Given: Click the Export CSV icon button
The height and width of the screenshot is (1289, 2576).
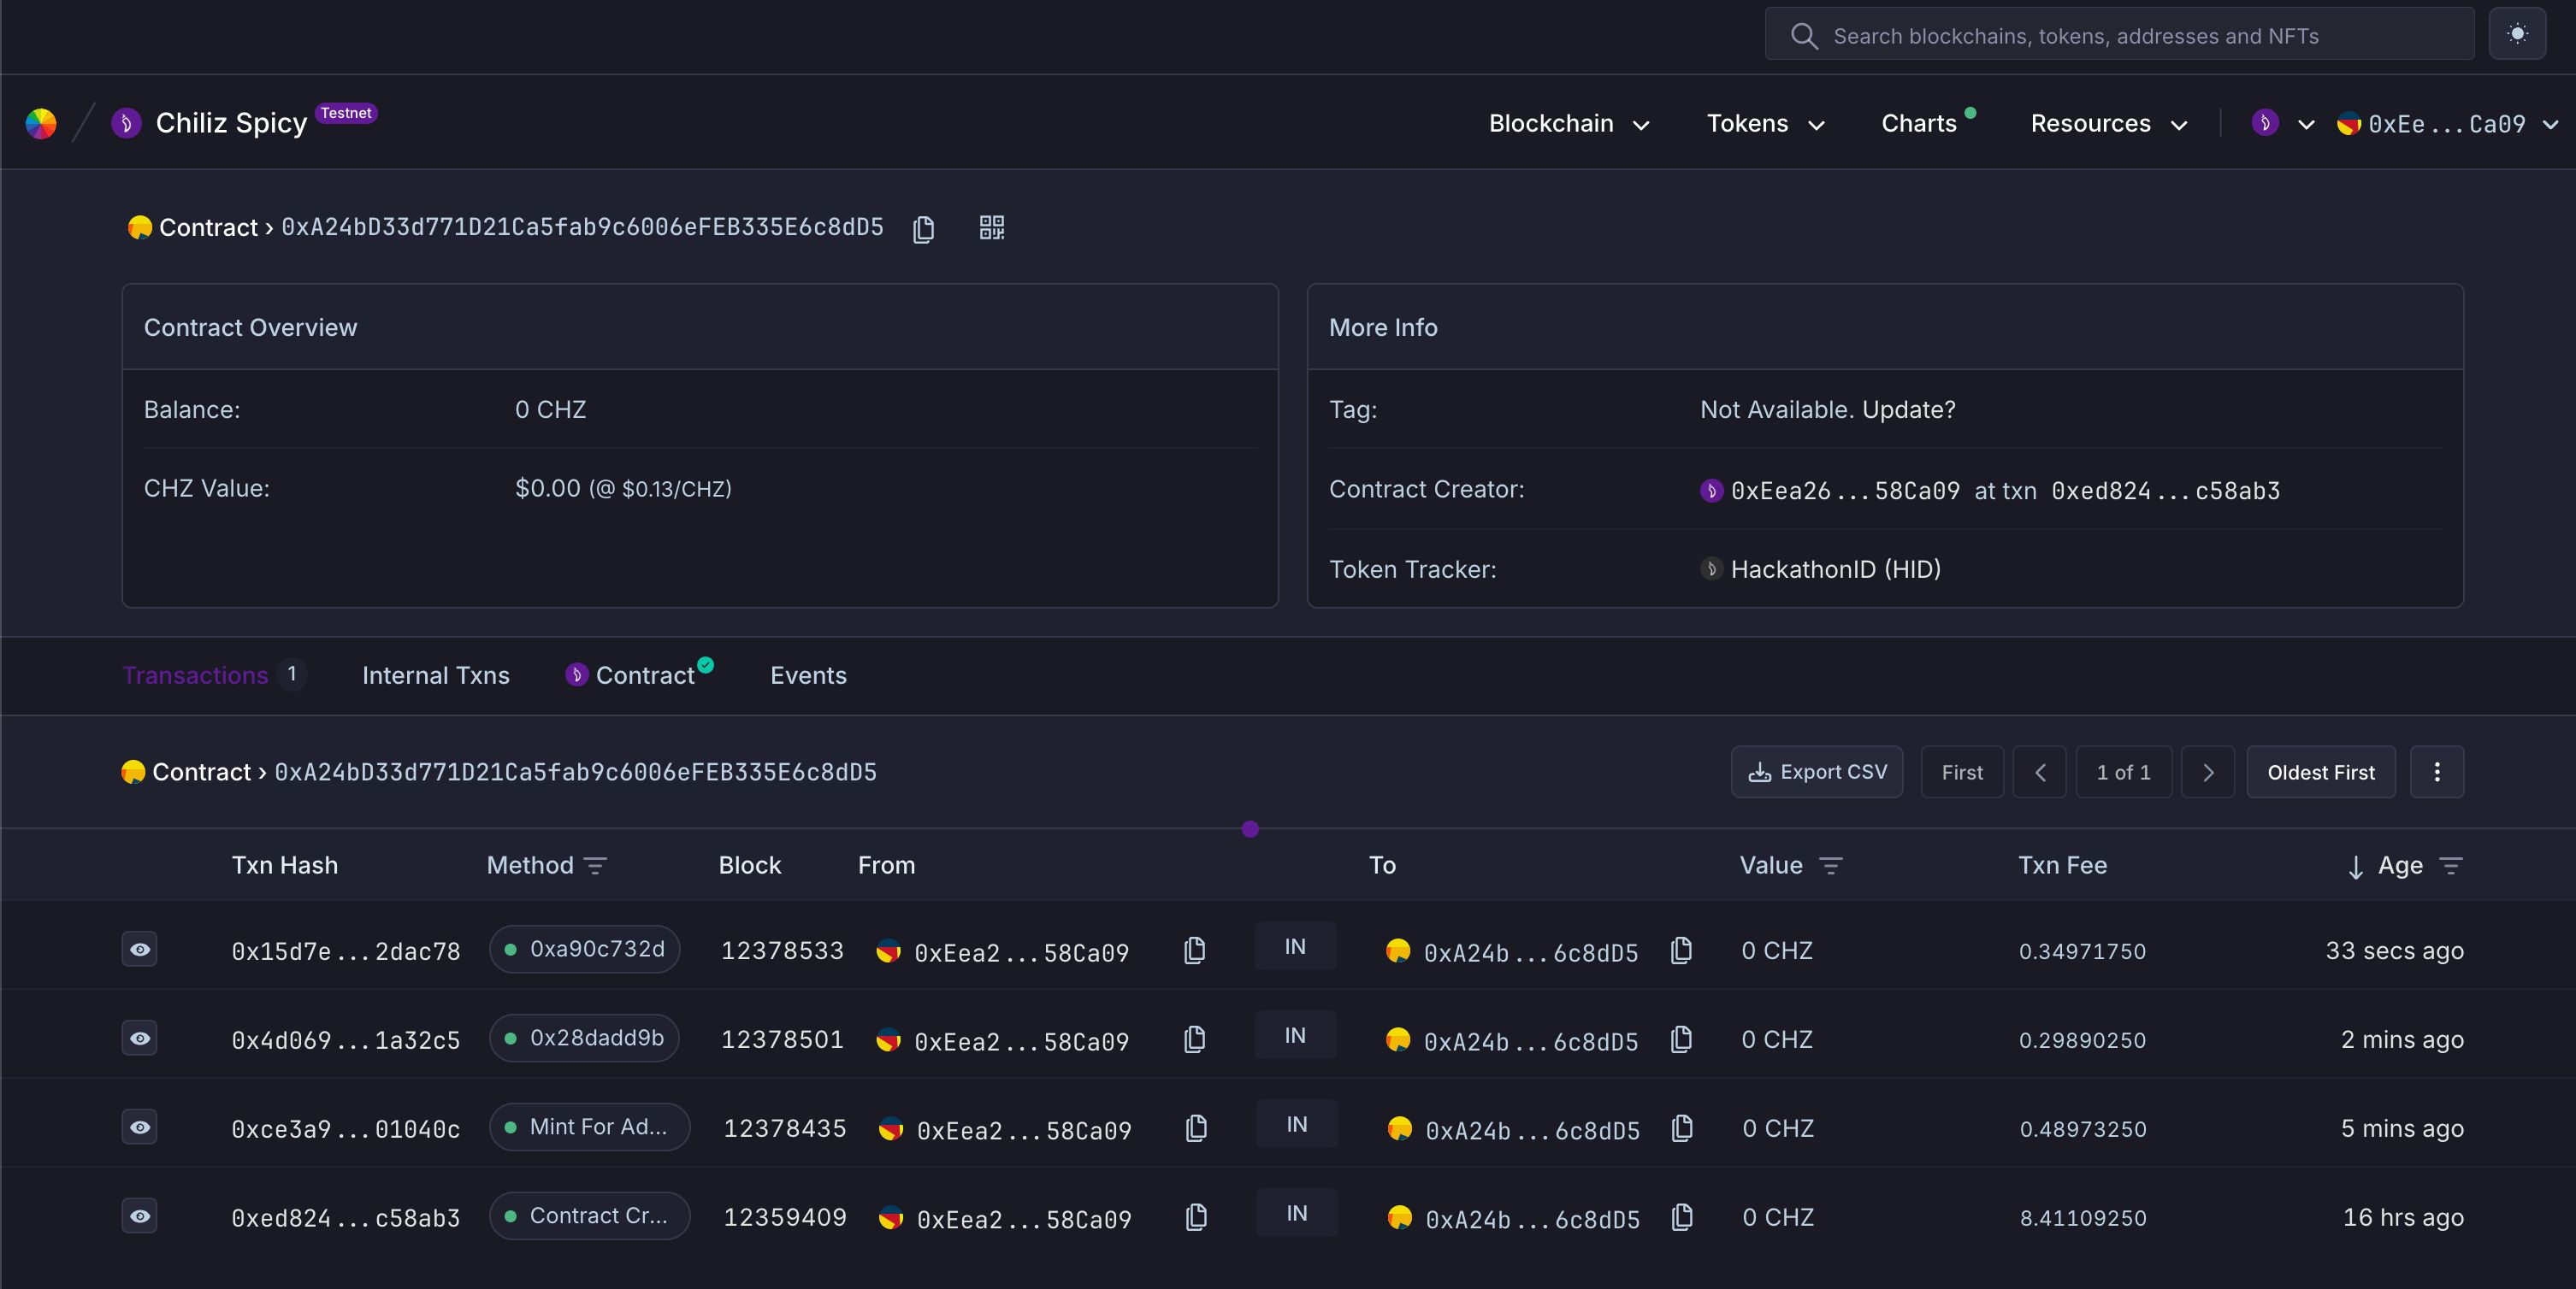Looking at the screenshot, I should 1760,771.
